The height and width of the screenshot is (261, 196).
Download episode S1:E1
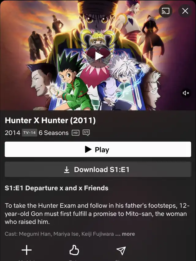[x=98, y=170]
